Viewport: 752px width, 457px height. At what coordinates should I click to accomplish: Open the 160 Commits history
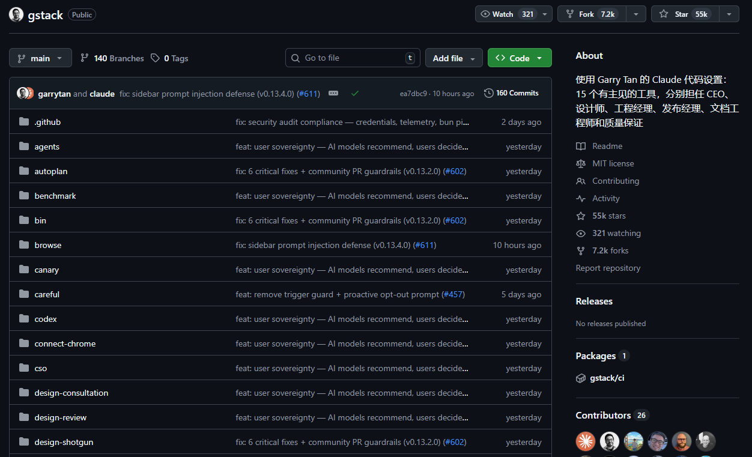click(511, 93)
